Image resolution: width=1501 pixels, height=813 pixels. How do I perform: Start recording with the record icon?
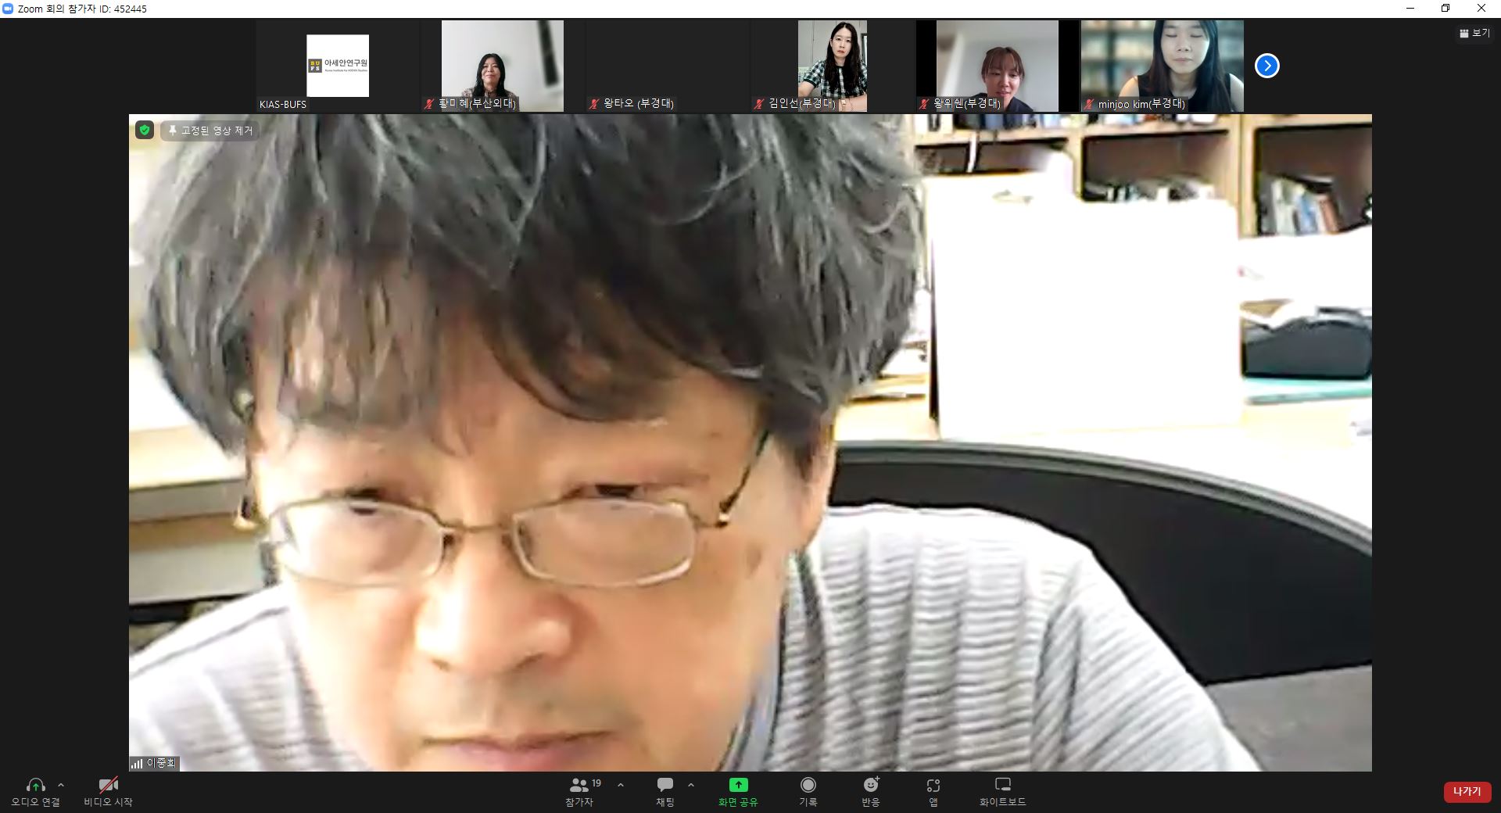[808, 785]
